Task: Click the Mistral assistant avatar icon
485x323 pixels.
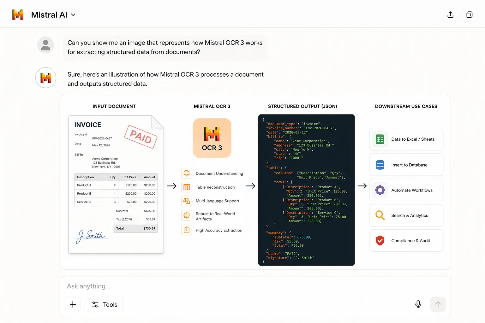Action: click(x=46, y=78)
